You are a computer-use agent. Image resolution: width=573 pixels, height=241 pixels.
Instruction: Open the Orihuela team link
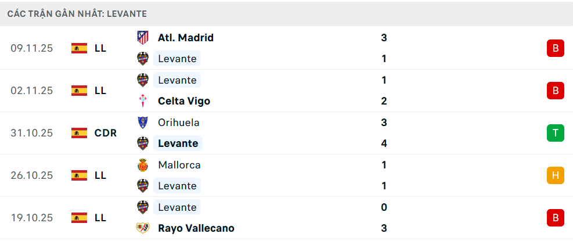(x=179, y=123)
